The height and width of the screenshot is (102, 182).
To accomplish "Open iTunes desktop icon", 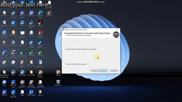I will (13, 63).
